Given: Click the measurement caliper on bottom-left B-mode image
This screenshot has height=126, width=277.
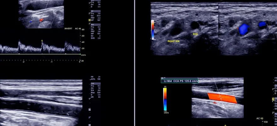Looking at the screenshot, I should [x=68, y=115].
